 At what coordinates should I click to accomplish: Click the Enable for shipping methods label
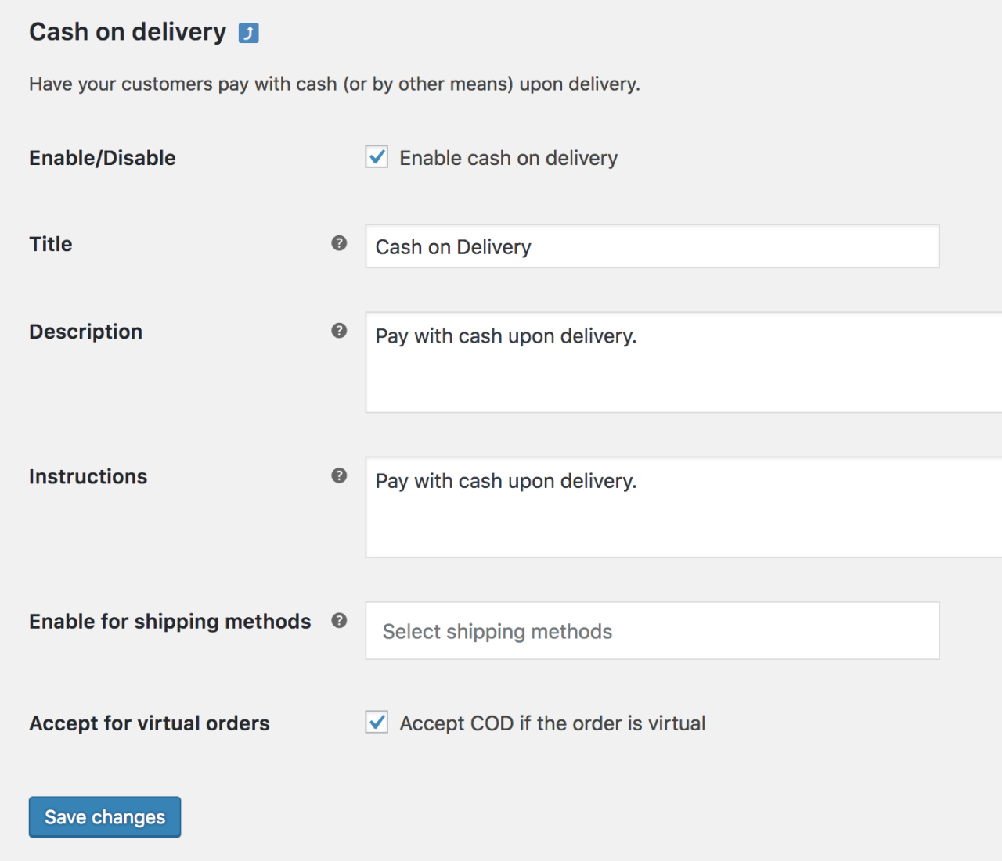169,621
